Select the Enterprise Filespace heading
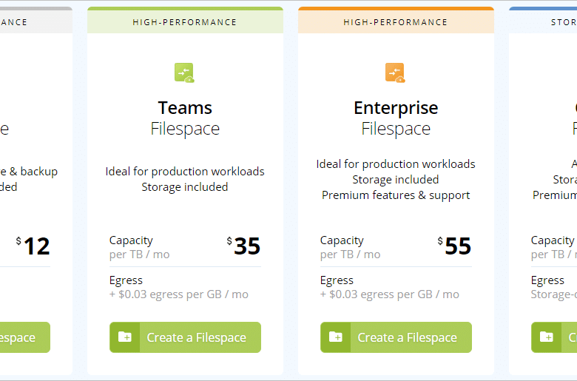 [396, 118]
